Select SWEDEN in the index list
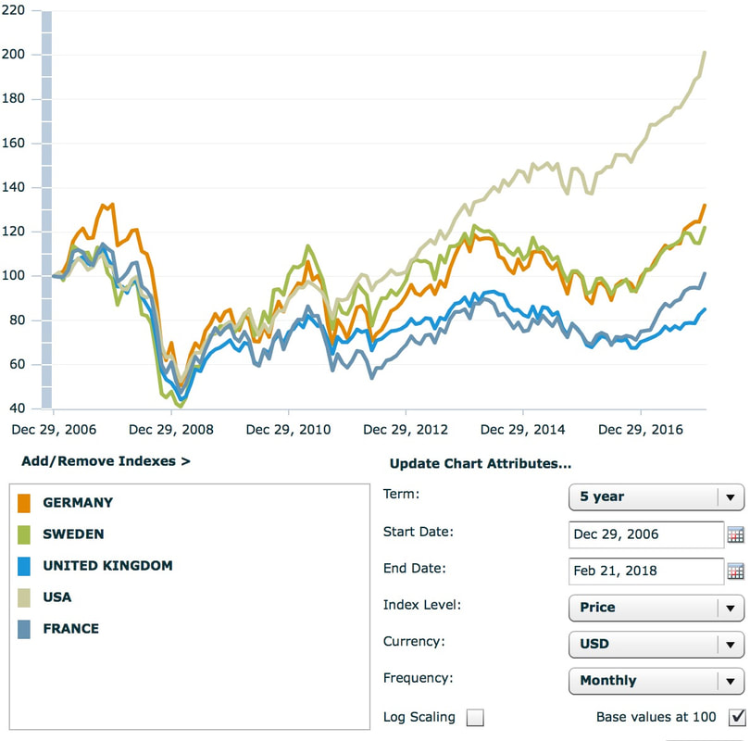This screenshot has height=741, width=750. tap(73, 534)
